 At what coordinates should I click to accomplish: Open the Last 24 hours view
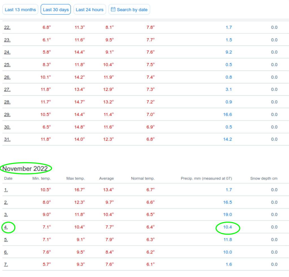tap(90, 10)
